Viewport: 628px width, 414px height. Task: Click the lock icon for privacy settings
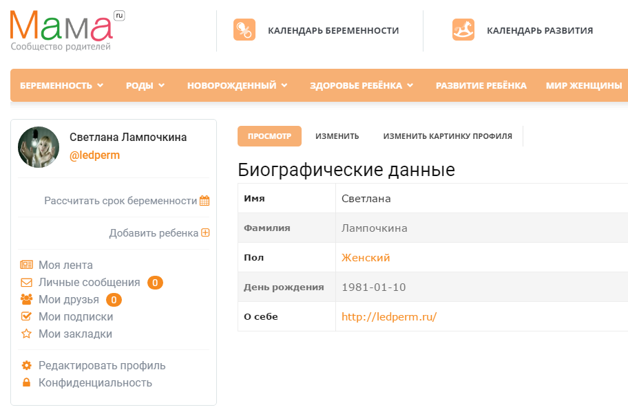pos(27,383)
